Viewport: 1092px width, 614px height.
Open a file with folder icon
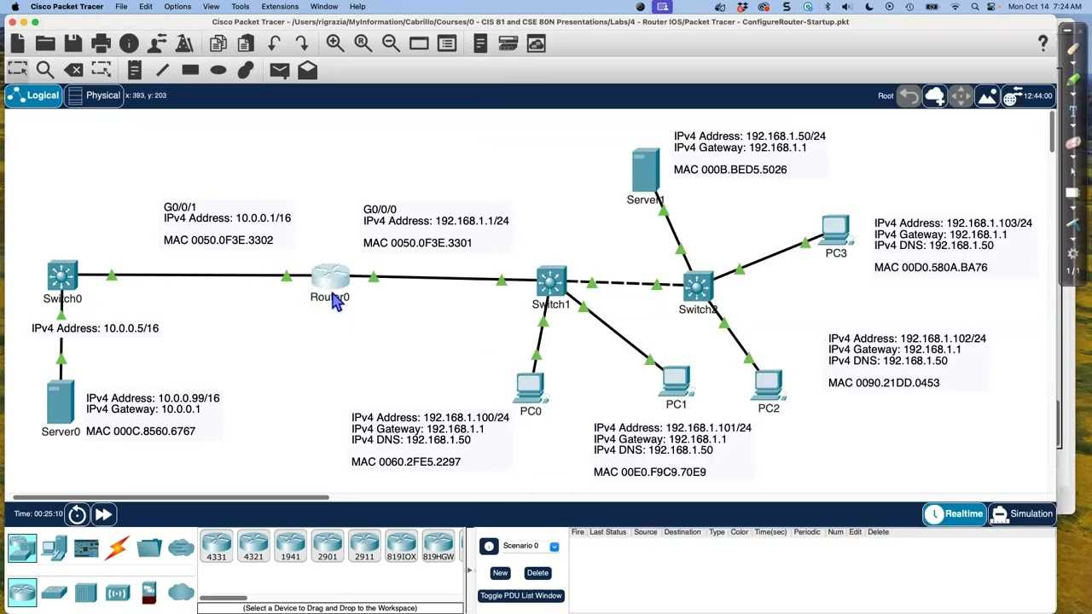coord(45,43)
